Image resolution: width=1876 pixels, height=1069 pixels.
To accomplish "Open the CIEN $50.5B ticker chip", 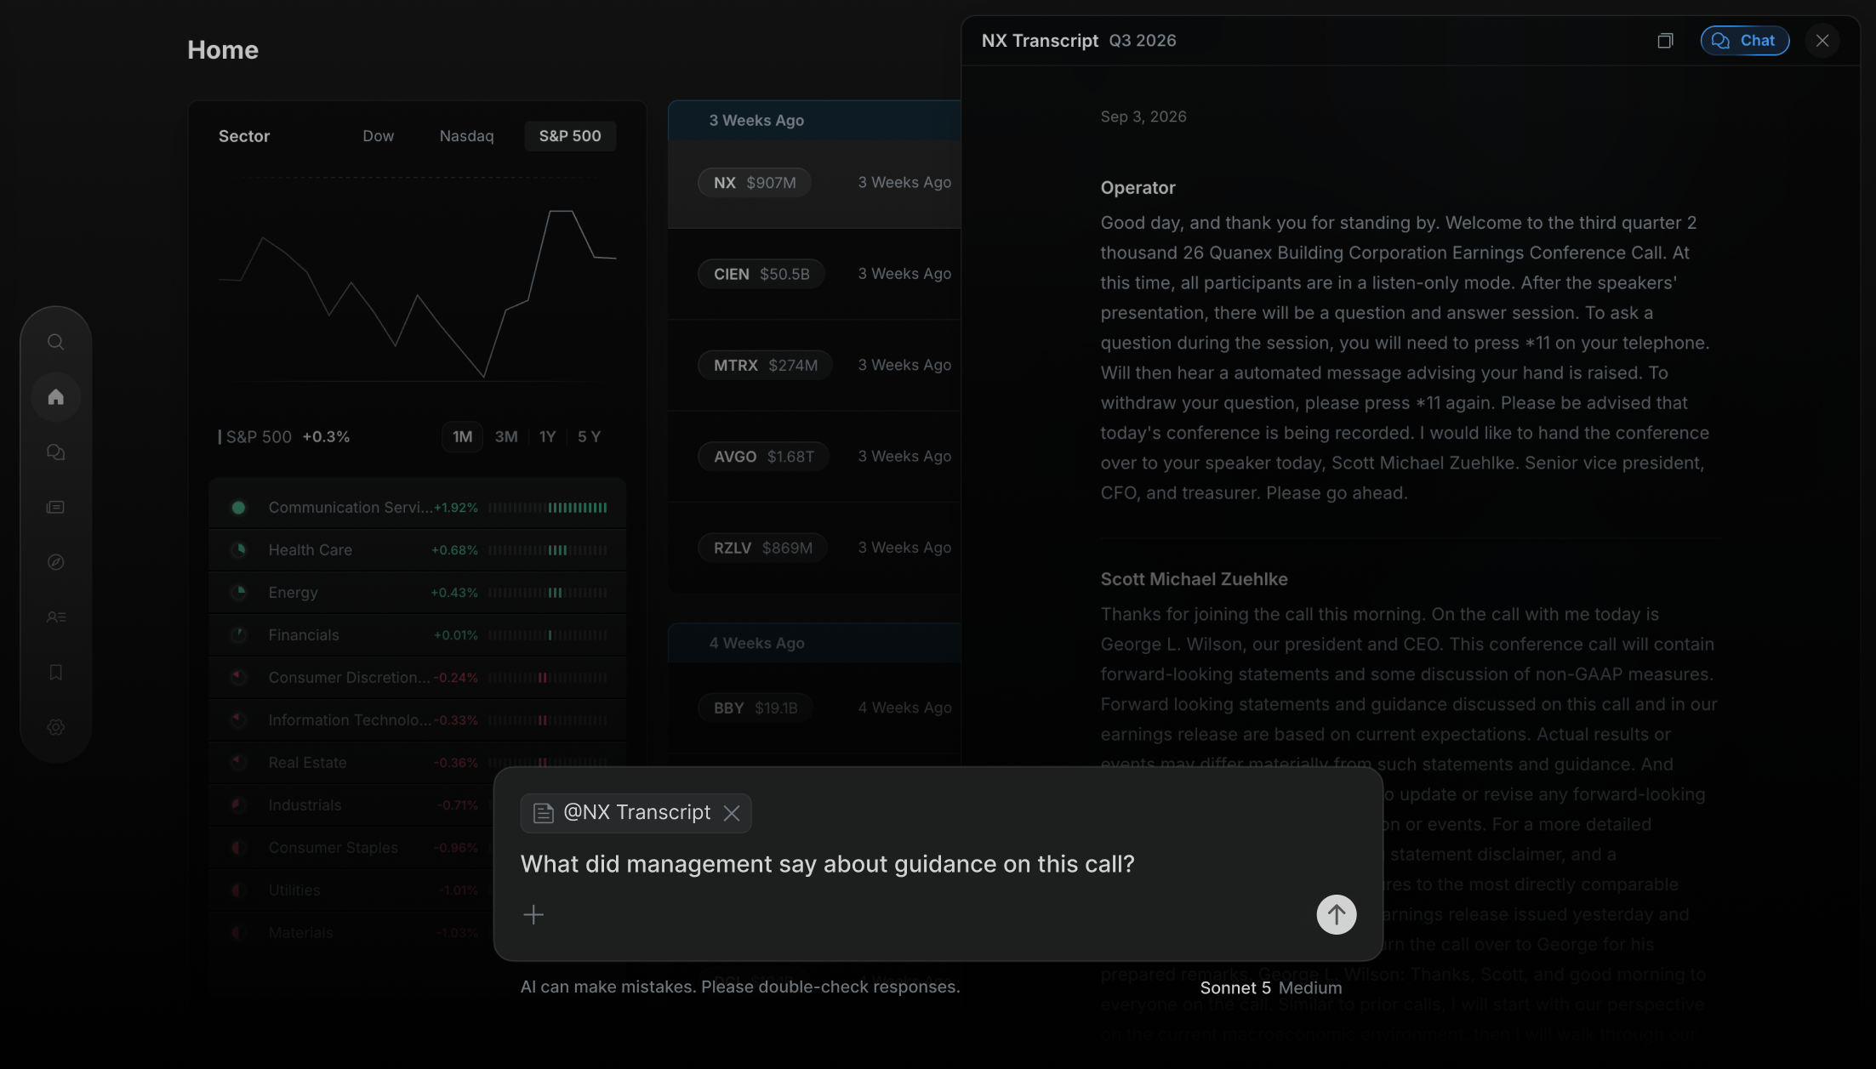I will (x=761, y=274).
